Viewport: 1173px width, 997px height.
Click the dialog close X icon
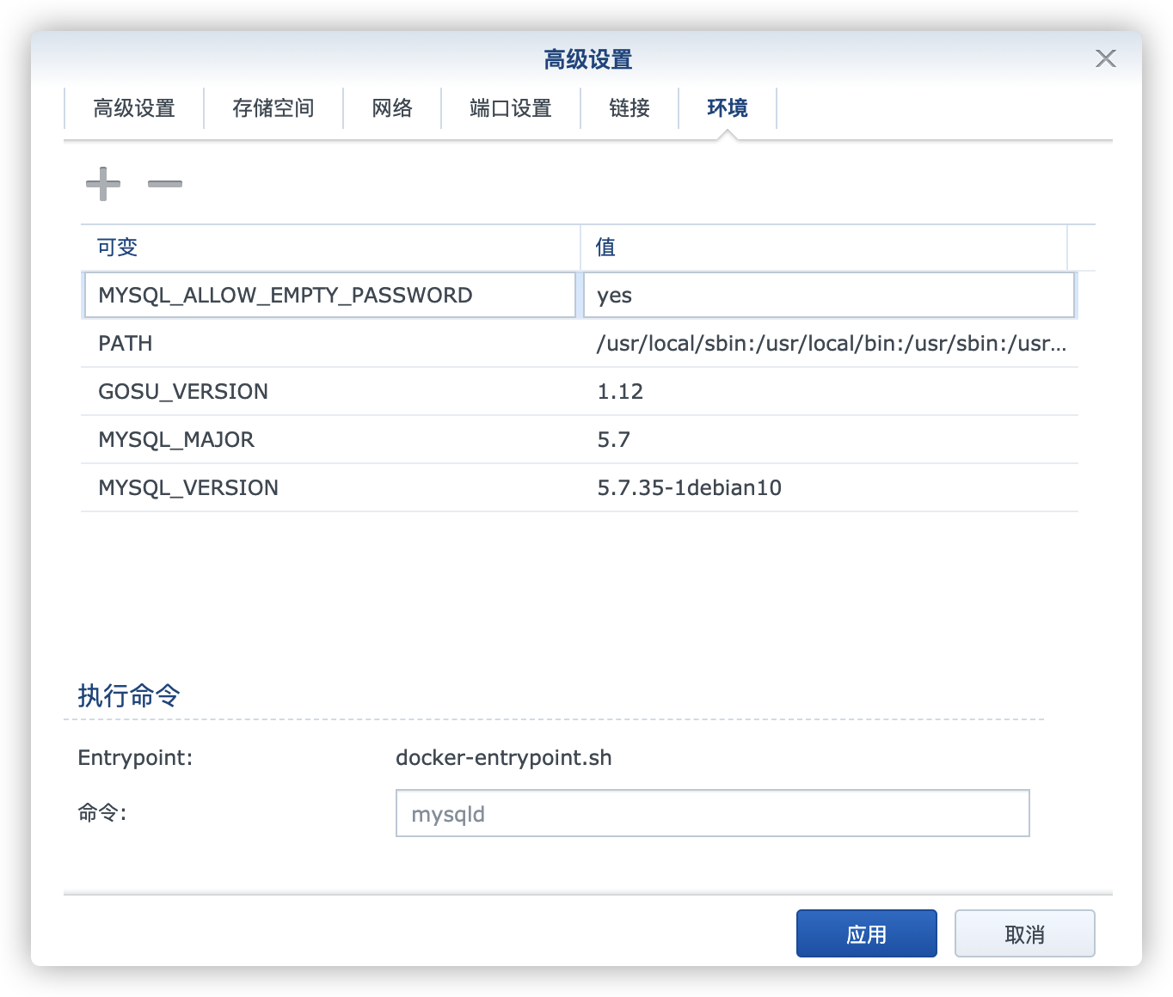click(x=1106, y=58)
